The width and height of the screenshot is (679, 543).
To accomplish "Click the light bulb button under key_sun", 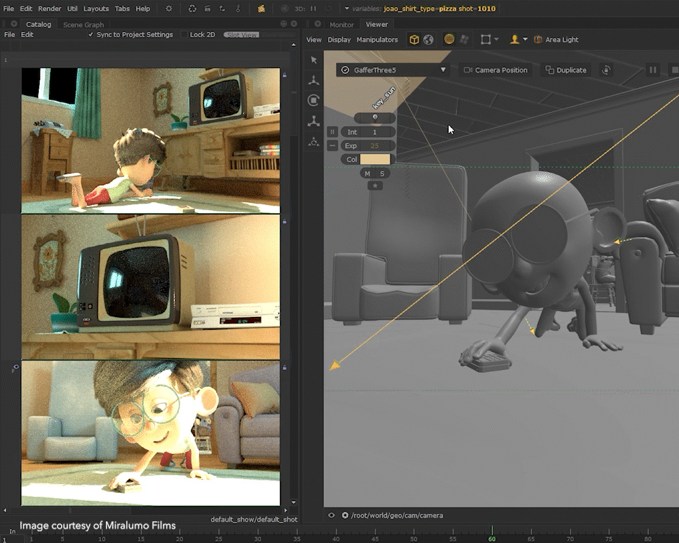I will (x=375, y=117).
